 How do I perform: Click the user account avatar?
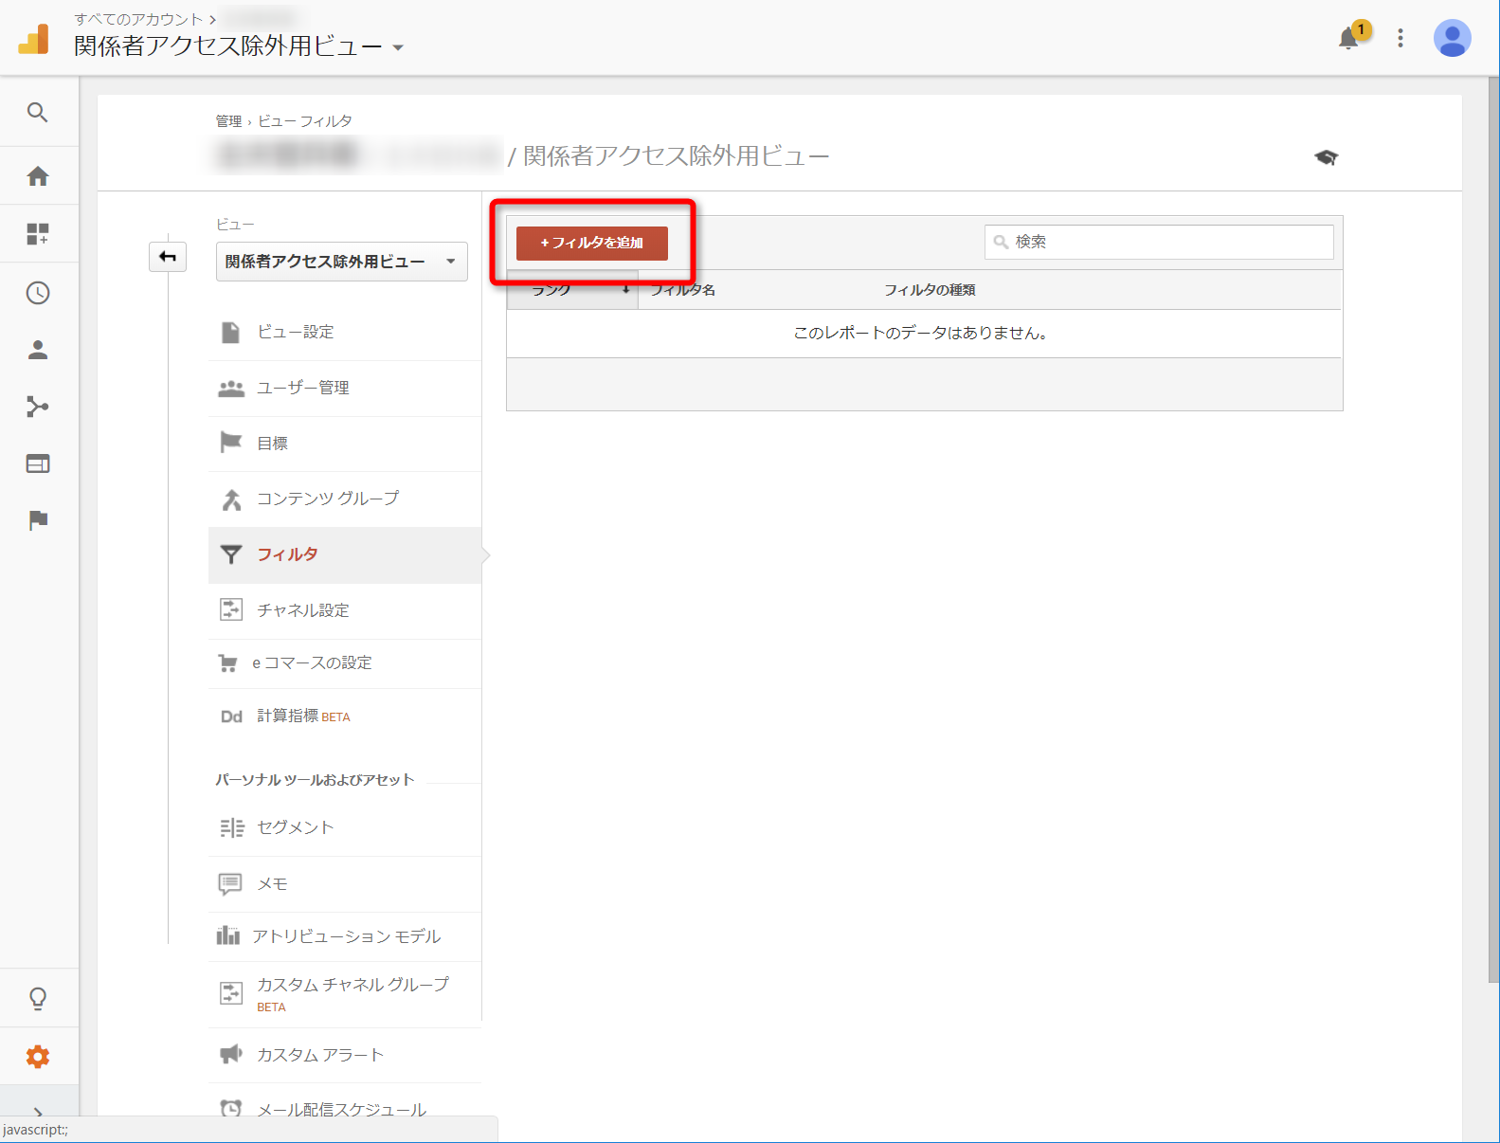[x=1452, y=39]
